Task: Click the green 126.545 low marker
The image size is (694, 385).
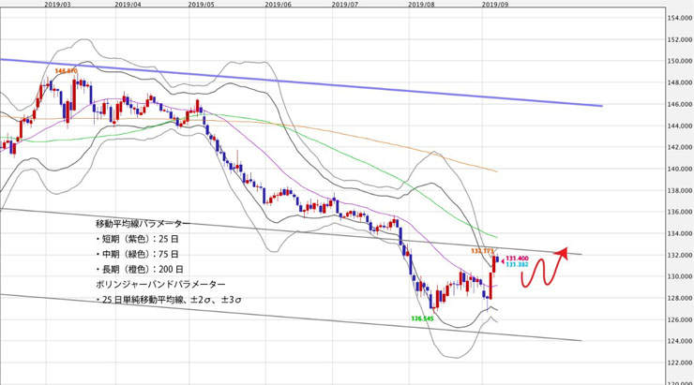Action: 422,318
